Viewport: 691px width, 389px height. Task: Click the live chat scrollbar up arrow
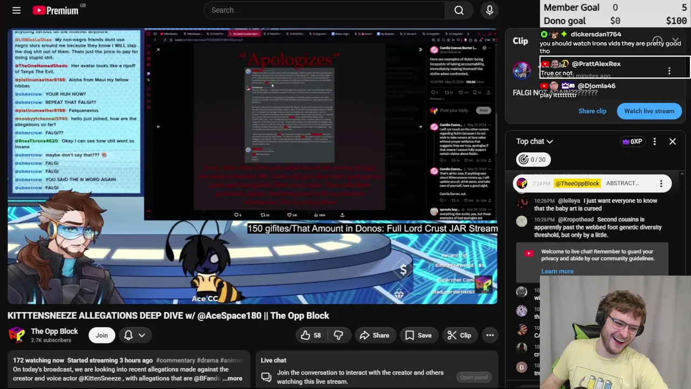(682, 174)
